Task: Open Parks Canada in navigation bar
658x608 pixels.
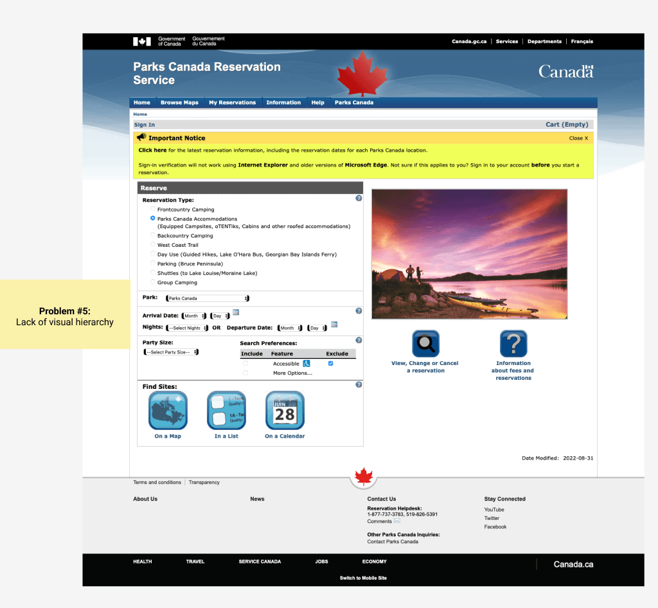Action: point(354,102)
